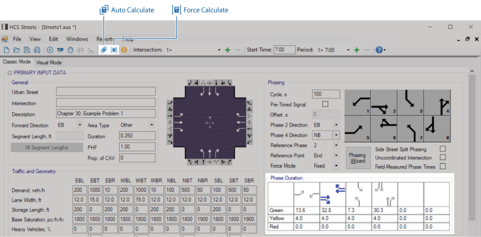Image resolution: width=481 pixels, height=237 pixels.
Task: Add an intersection with the green plus
Action: (228, 50)
